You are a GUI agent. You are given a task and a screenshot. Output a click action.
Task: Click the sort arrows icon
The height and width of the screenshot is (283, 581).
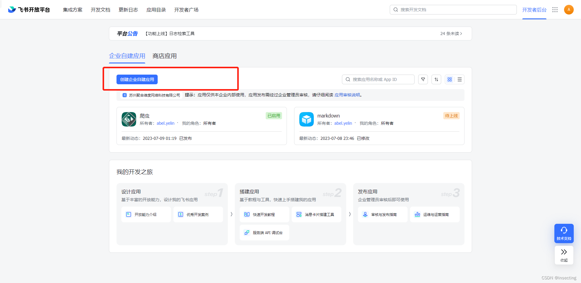(436, 79)
